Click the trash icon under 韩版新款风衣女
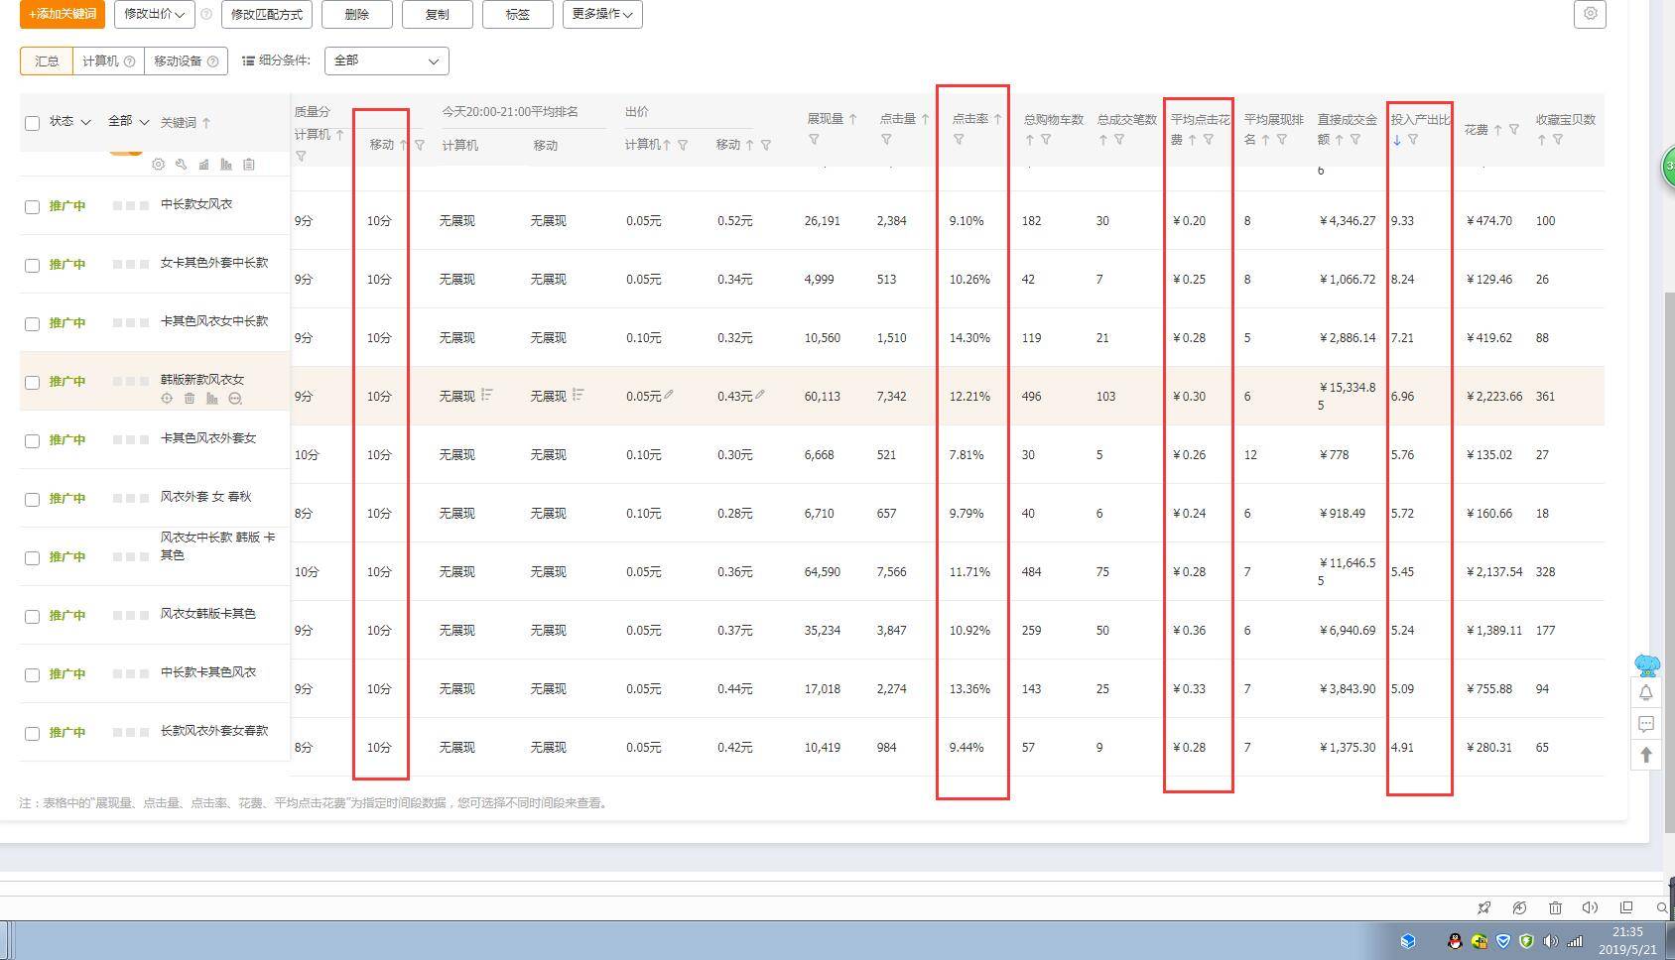Viewport: 1675px width, 960px height. [190, 399]
